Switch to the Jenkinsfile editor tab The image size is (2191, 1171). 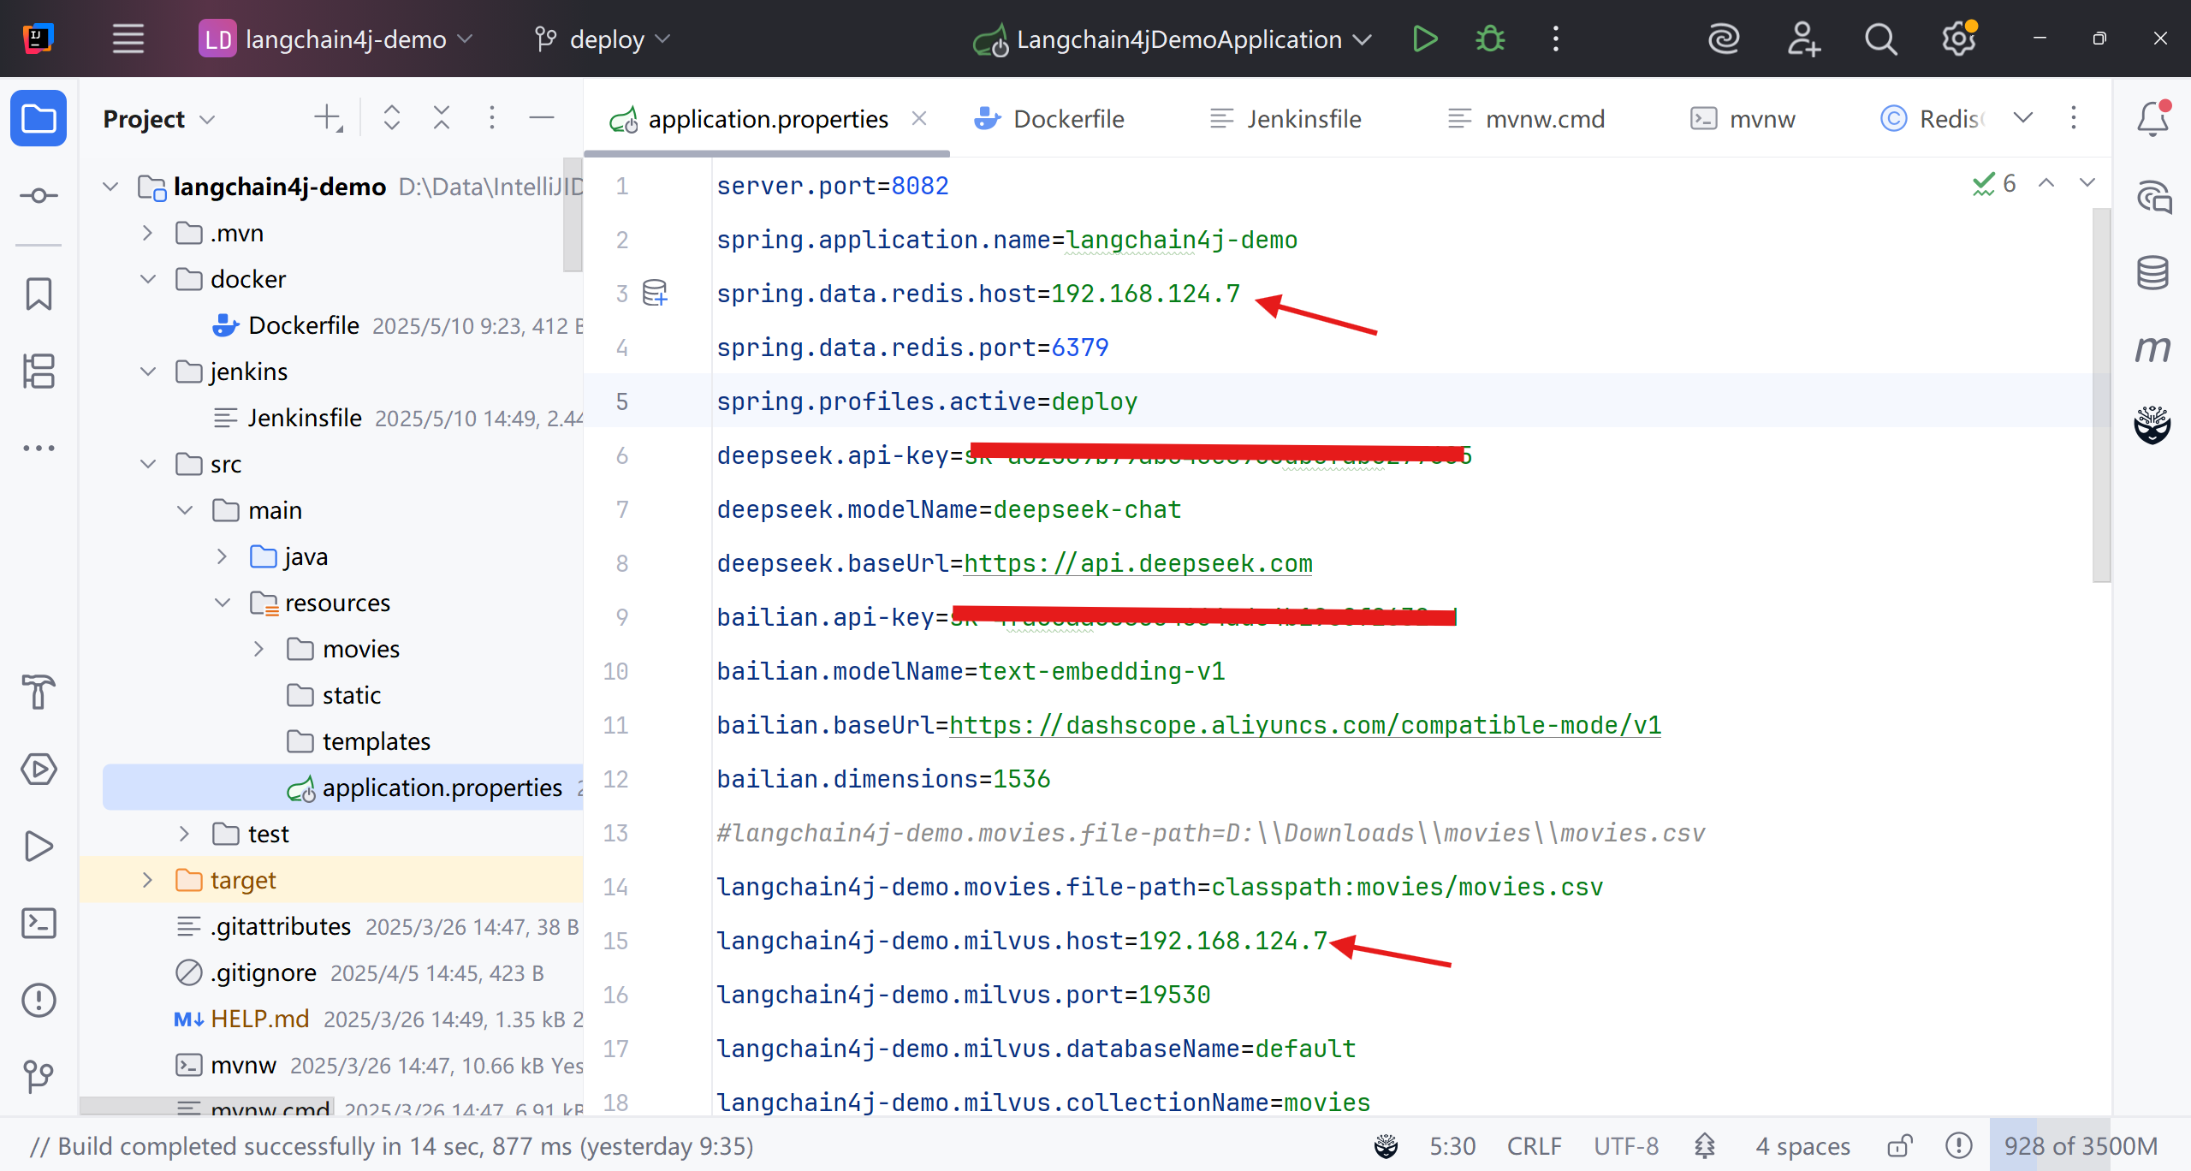(x=1286, y=119)
